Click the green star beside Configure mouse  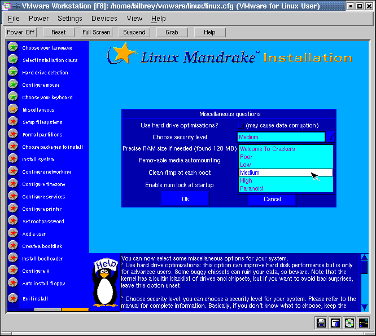(x=13, y=85)
